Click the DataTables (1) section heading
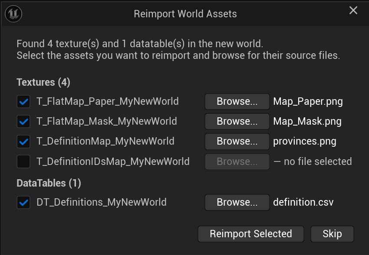The width and height of the screenshot is (369, 255). tap(49, 183)
